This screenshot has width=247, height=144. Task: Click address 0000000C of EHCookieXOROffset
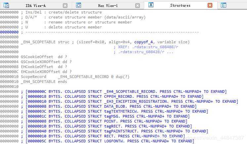point(9,72)
